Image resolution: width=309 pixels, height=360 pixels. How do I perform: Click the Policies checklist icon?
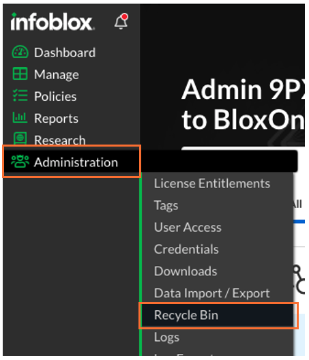20,95
